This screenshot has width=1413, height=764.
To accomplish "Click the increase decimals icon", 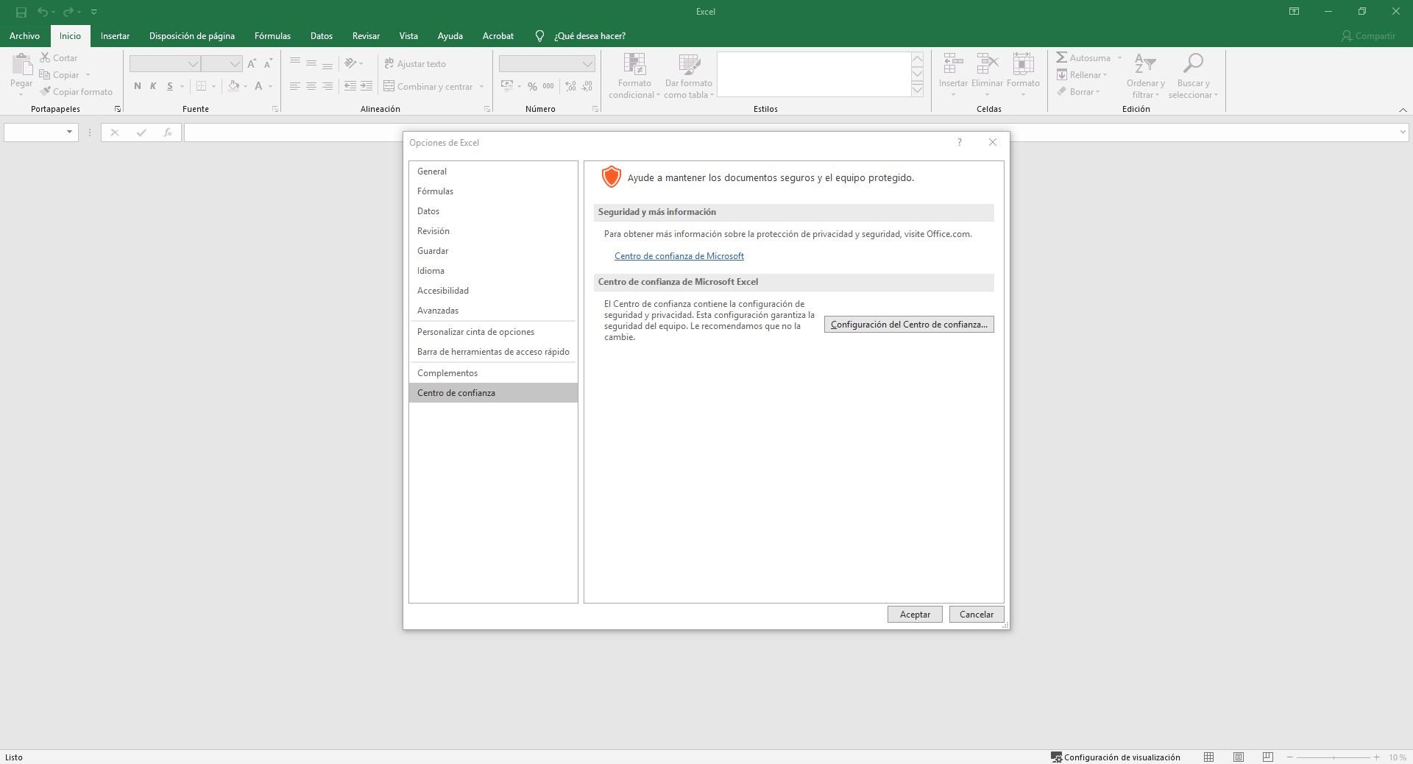I will [x=571, y=86].
